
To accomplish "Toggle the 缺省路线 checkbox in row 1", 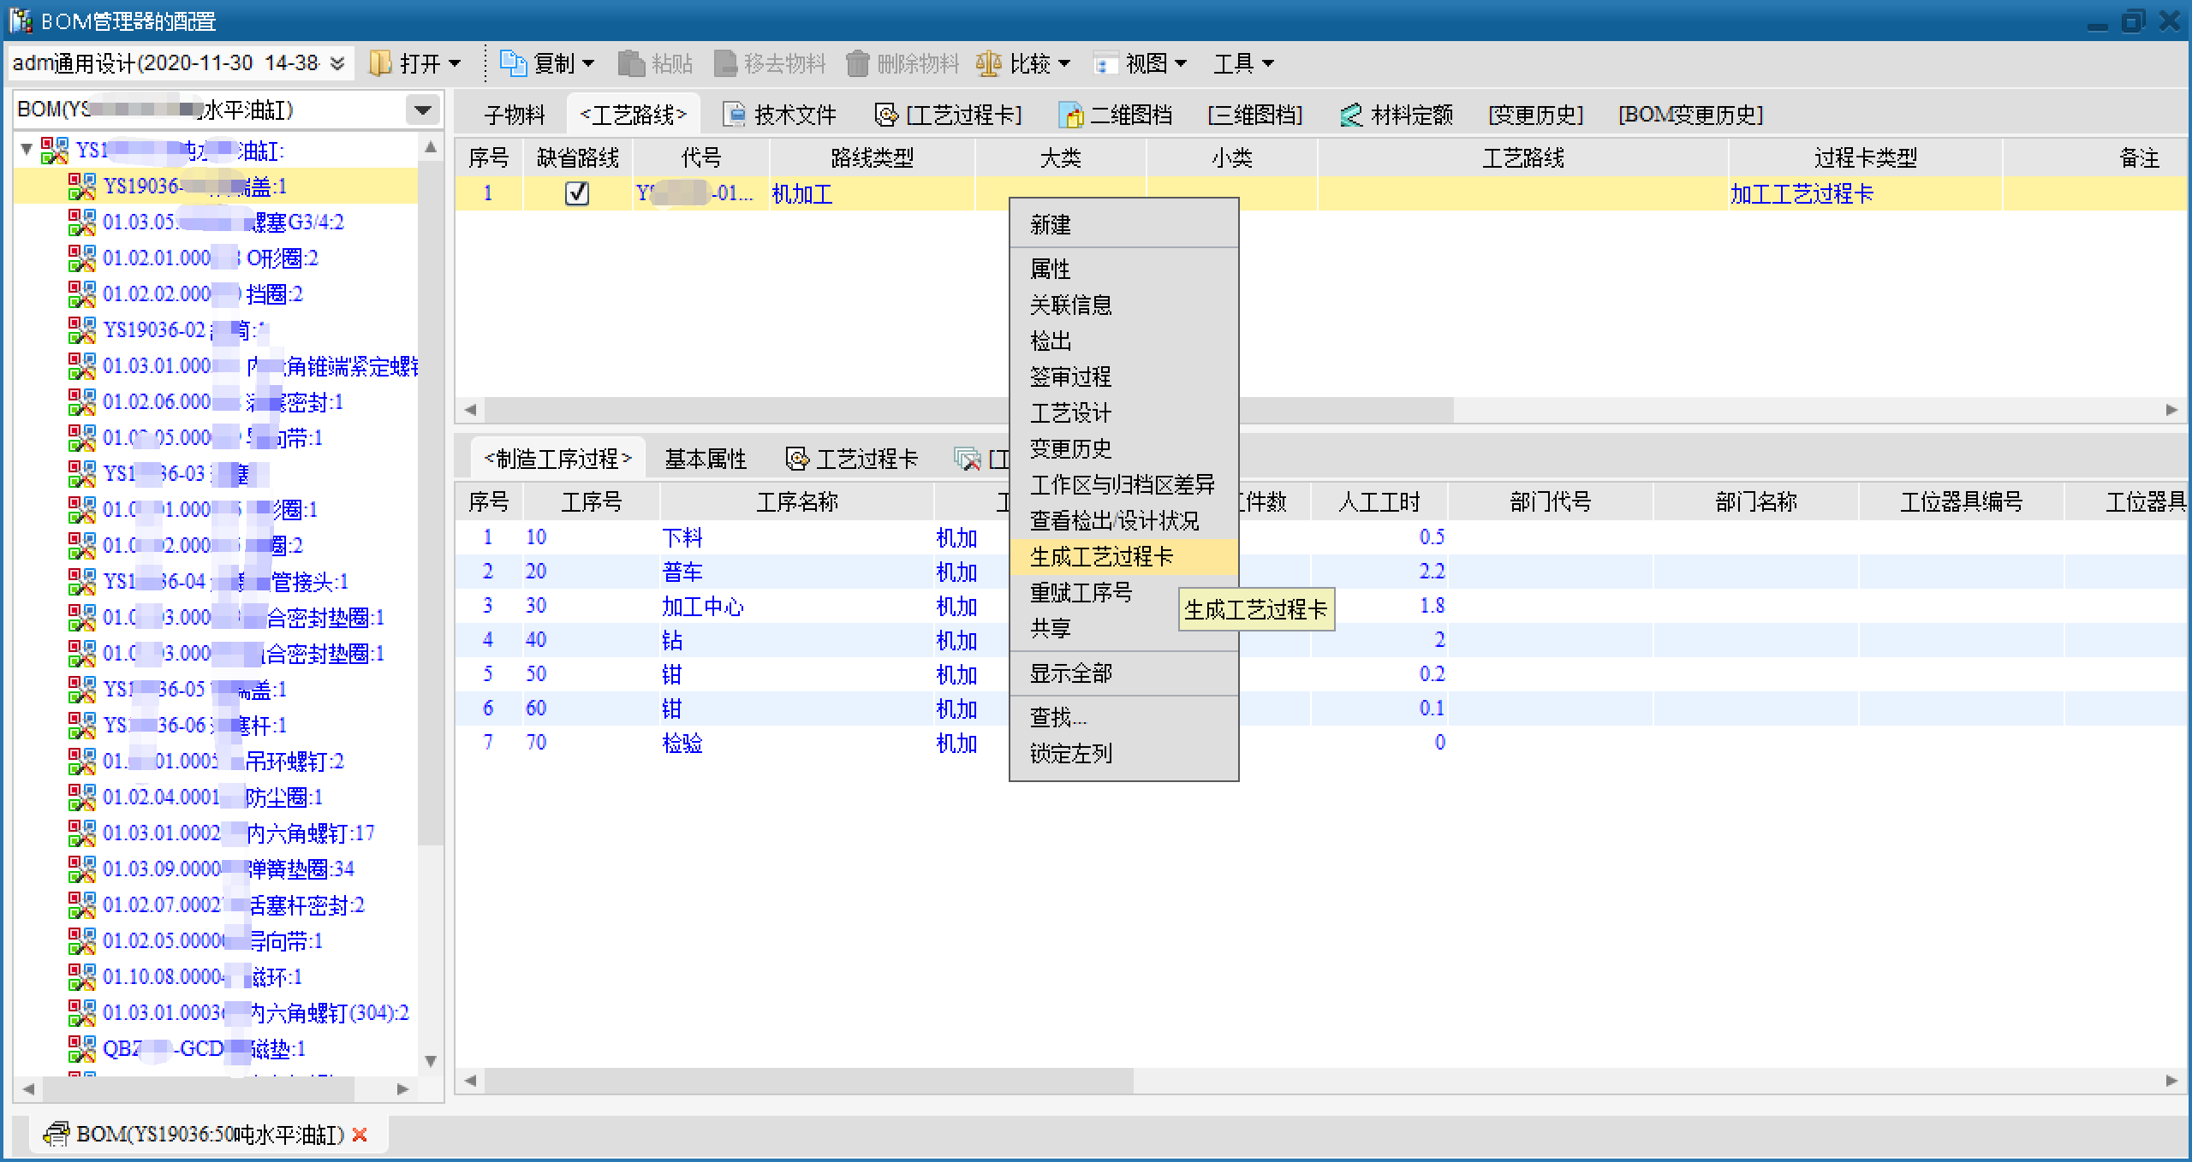I will (577, 193).
